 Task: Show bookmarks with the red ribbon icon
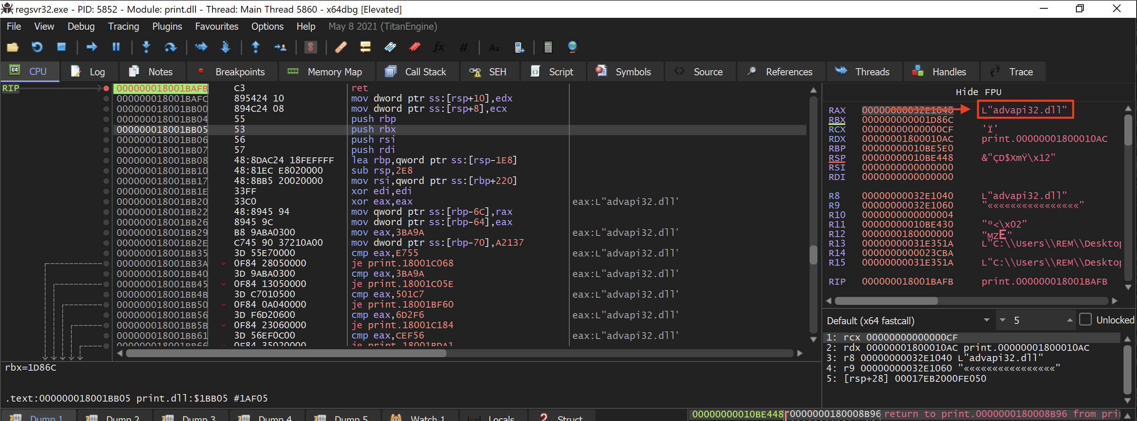tap(415, 47)
